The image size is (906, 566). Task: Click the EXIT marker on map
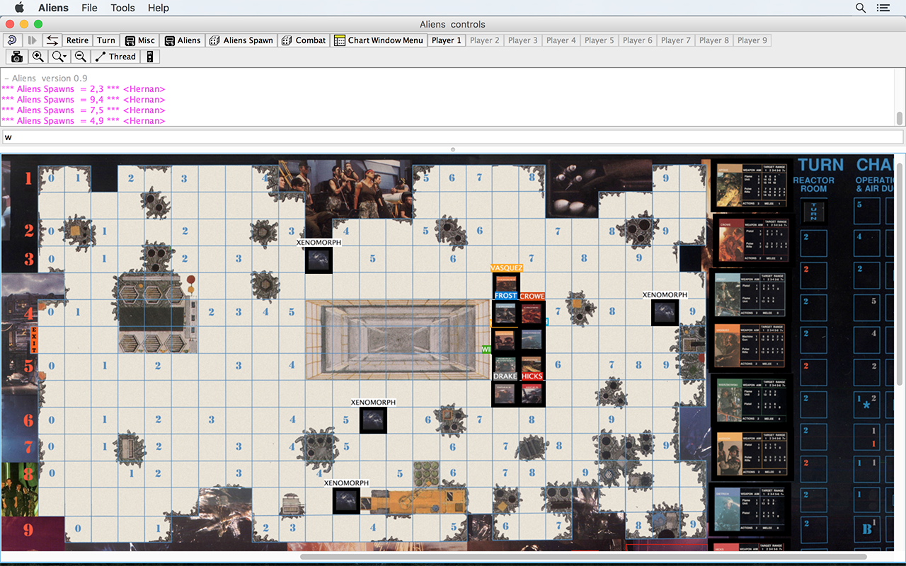[x=33, y=340]
